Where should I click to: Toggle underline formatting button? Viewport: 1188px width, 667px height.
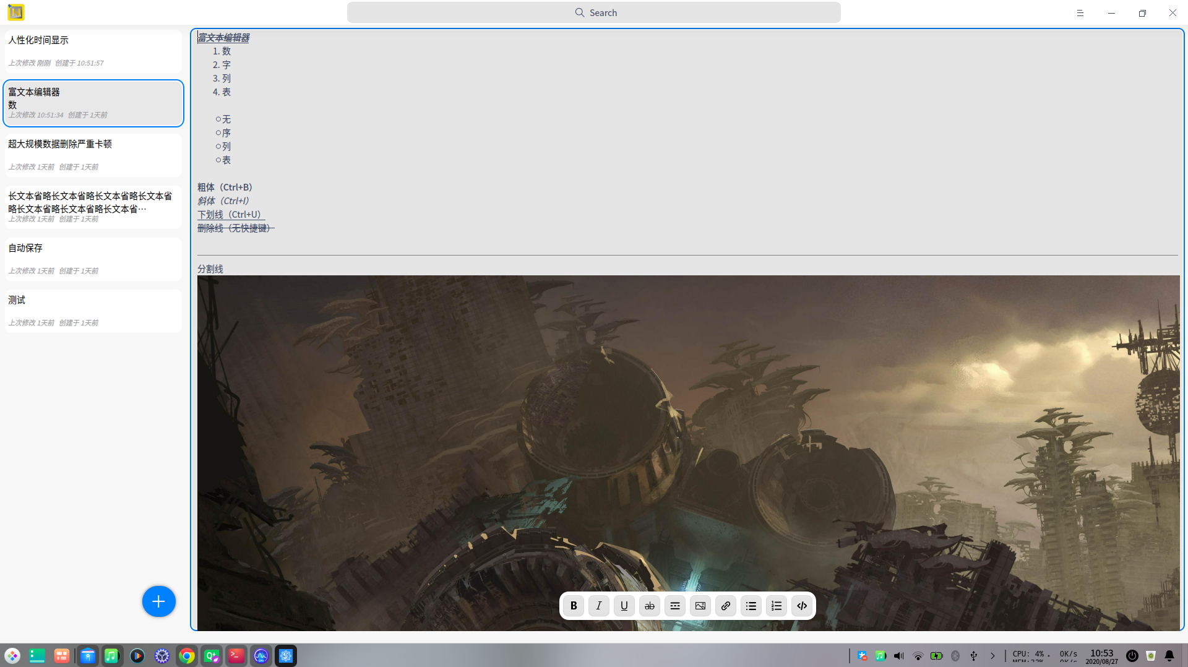click(624, 606)
